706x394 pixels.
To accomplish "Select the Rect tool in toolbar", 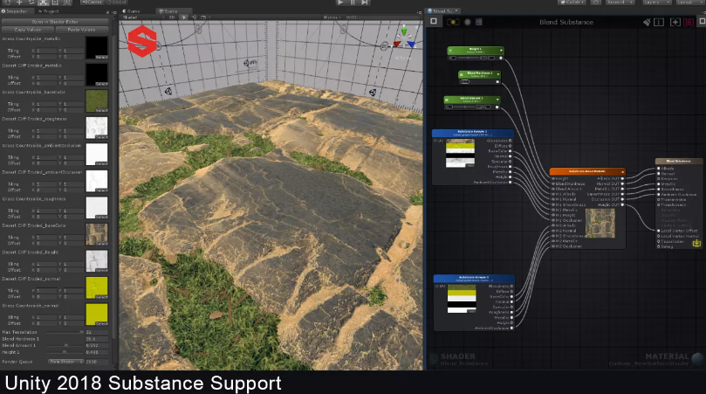I will point(55,3).
